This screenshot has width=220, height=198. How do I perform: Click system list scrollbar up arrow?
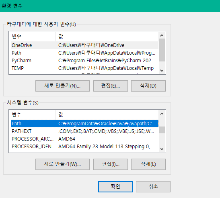click(x=162, y=114)
